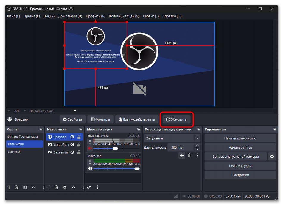Add a new scene with plus icon

coord(9,187)
